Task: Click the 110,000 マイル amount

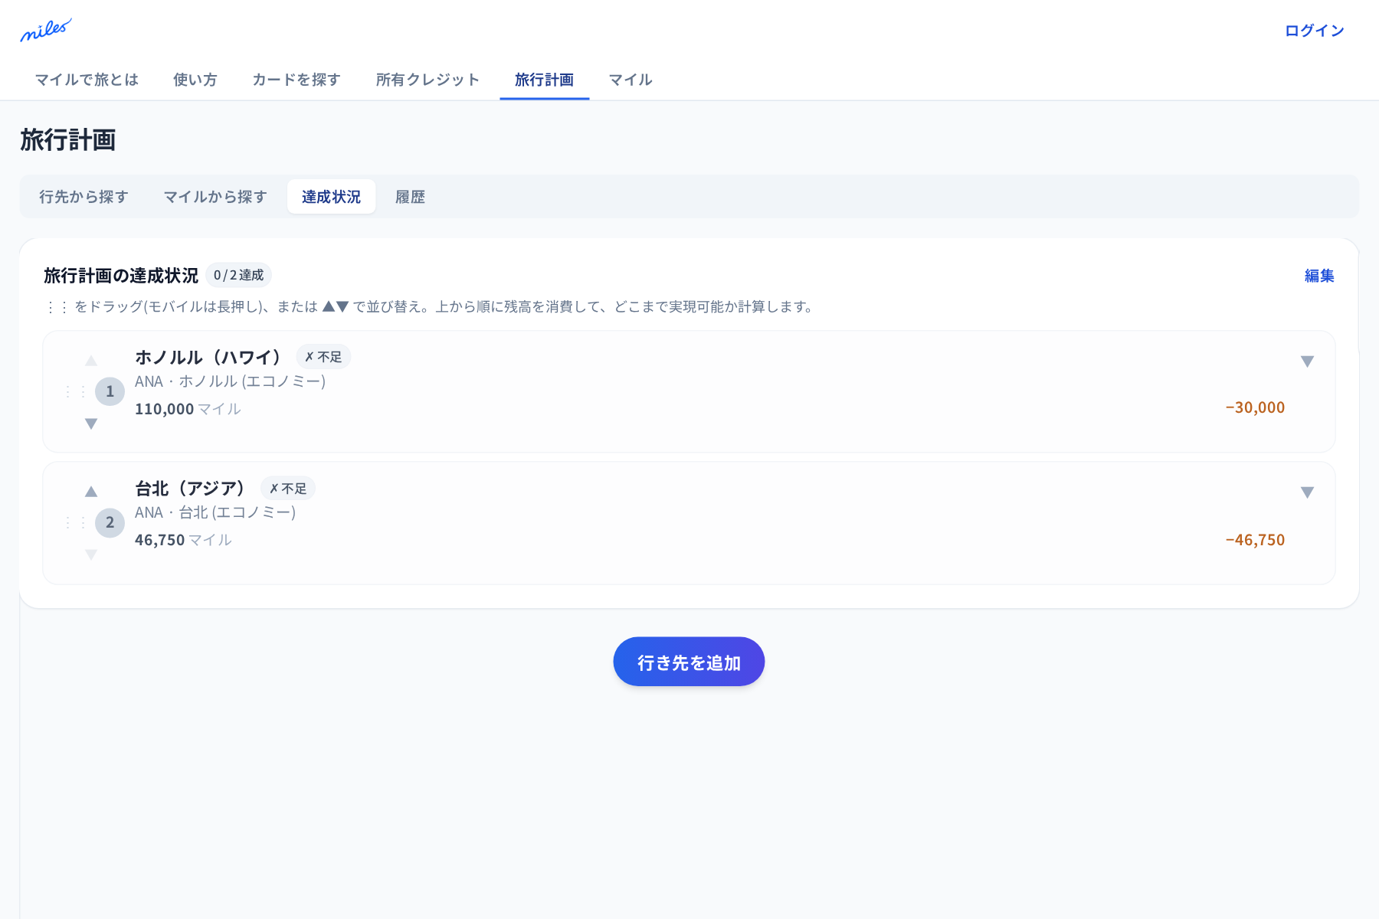Action: [188, 409]
